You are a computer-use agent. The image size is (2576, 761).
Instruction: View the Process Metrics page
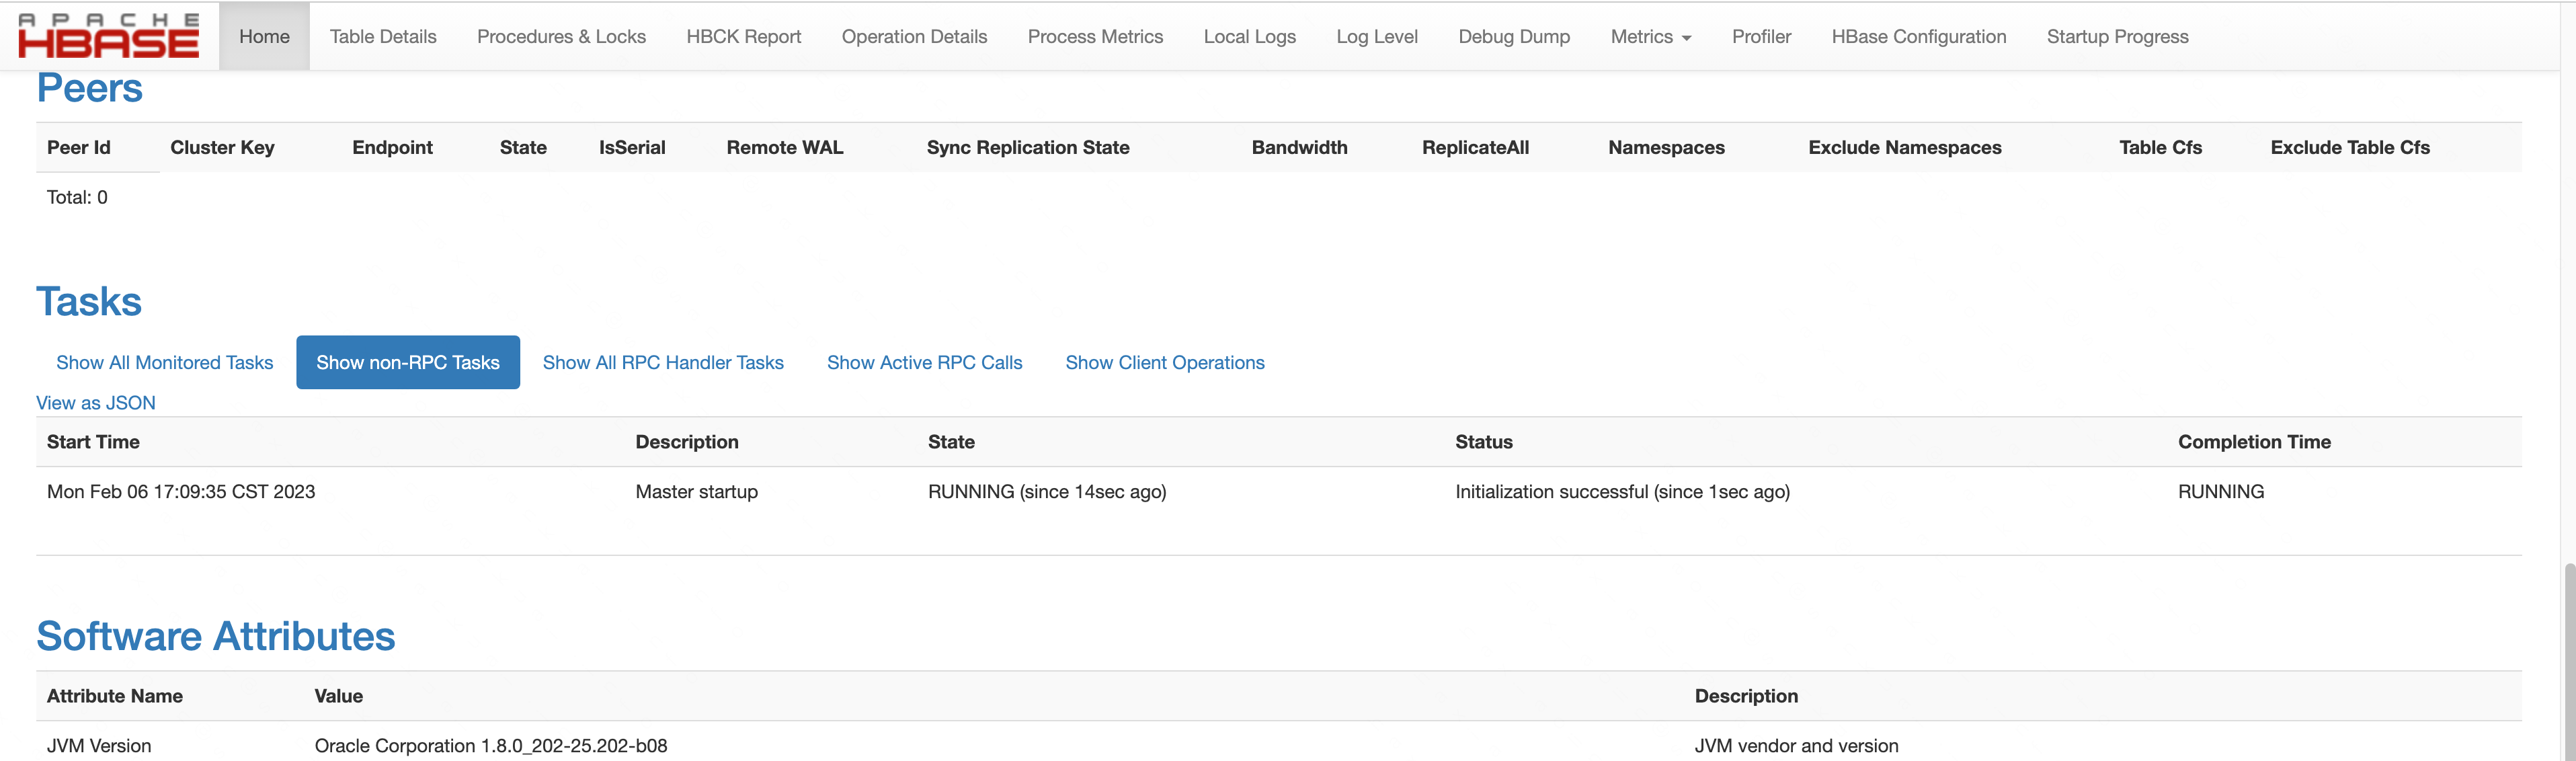(x=1095, y=37)
